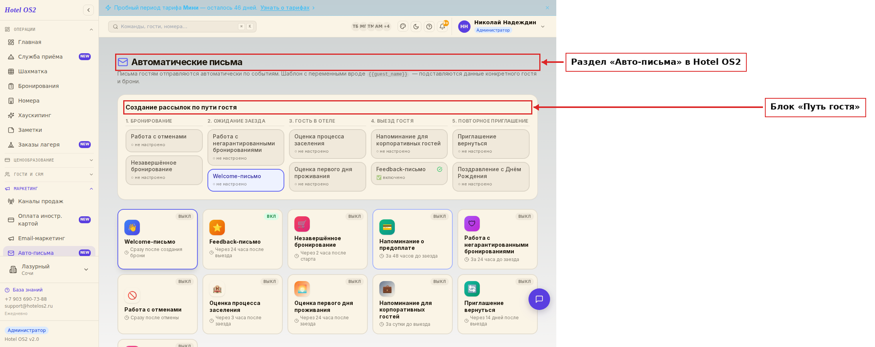Click the Hotel OS2 logo

coord(20,10)
